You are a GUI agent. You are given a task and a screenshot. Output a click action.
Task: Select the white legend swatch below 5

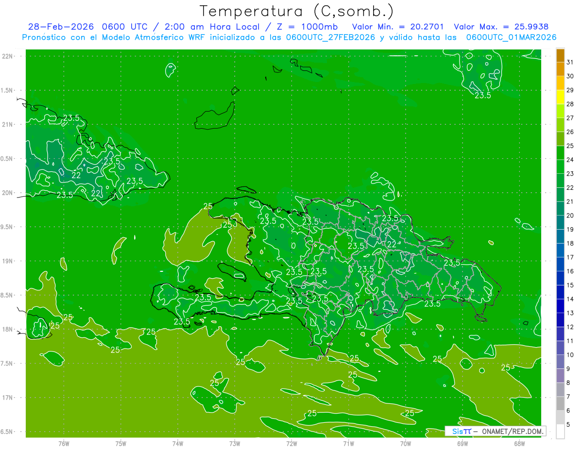point(560,432)
